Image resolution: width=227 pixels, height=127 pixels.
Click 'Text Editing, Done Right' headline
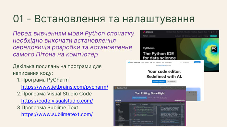(x=150, y=93)
